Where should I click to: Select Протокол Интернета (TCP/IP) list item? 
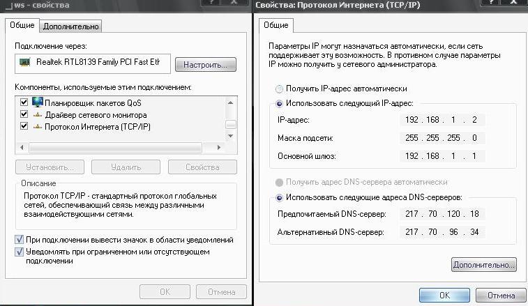(x=98, y=127)
